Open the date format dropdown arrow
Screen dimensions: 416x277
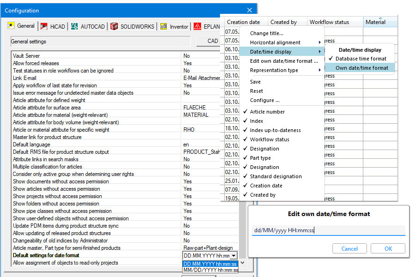[233, 256]
